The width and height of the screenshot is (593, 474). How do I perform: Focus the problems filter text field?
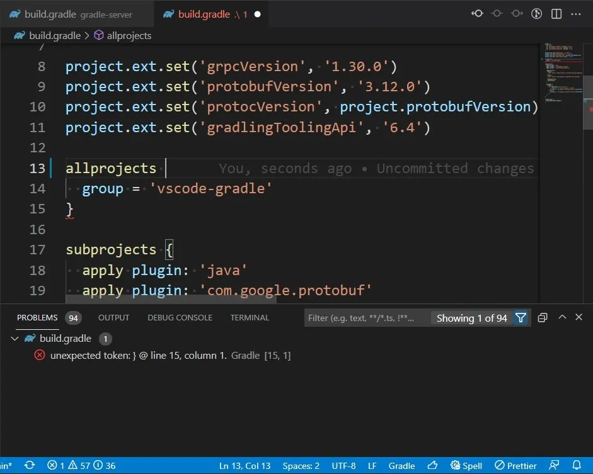[x=367, y=318]
